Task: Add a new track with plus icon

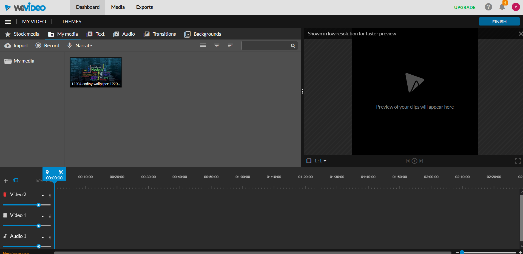Action: click(x=6, y=181)
